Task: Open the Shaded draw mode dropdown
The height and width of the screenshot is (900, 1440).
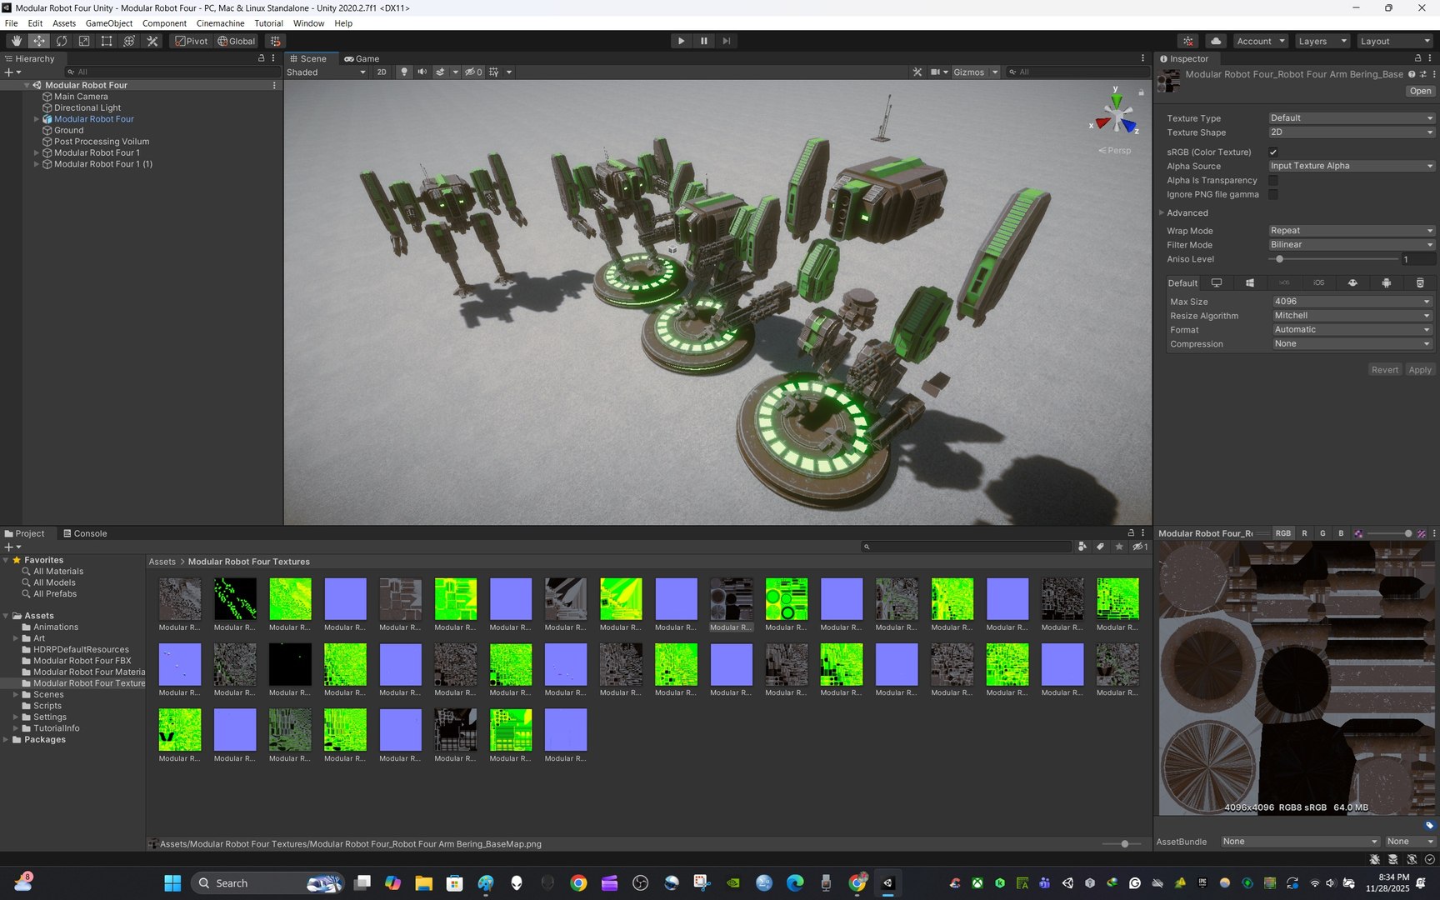Action: coord(326,72)
